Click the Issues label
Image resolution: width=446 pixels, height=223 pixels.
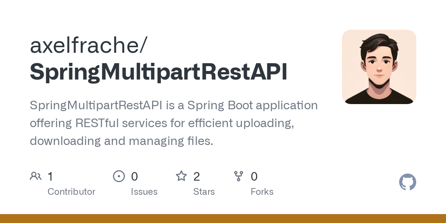tap(144, 192)
